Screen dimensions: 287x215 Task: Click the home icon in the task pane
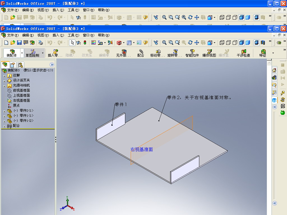point(274,70)
